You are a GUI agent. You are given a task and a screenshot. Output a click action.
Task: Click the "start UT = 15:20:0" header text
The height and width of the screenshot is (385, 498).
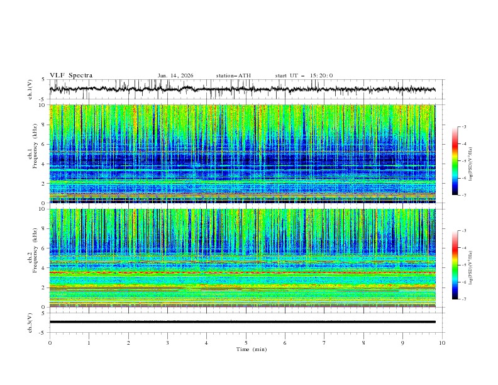click(x=304, y=75)
